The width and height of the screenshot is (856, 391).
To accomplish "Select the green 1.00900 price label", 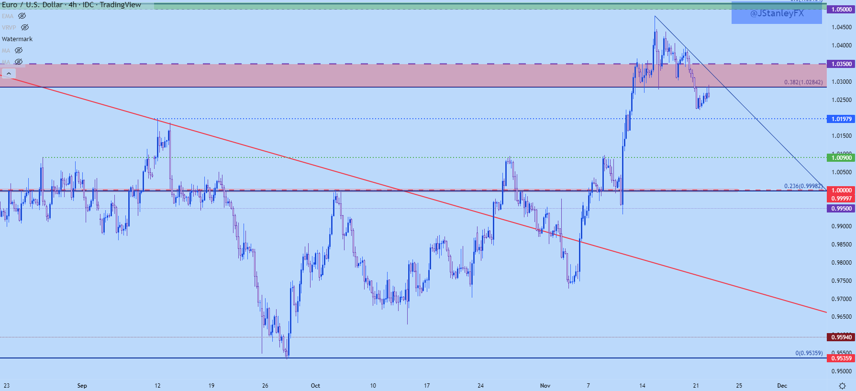I will coord(841,157).
